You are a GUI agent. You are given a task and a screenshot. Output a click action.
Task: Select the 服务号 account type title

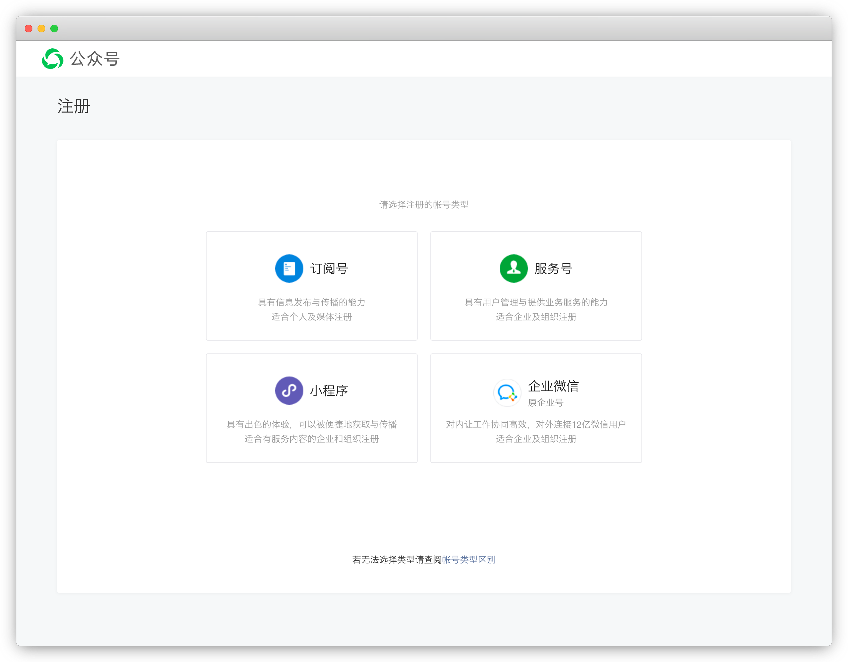click(553, 269)
